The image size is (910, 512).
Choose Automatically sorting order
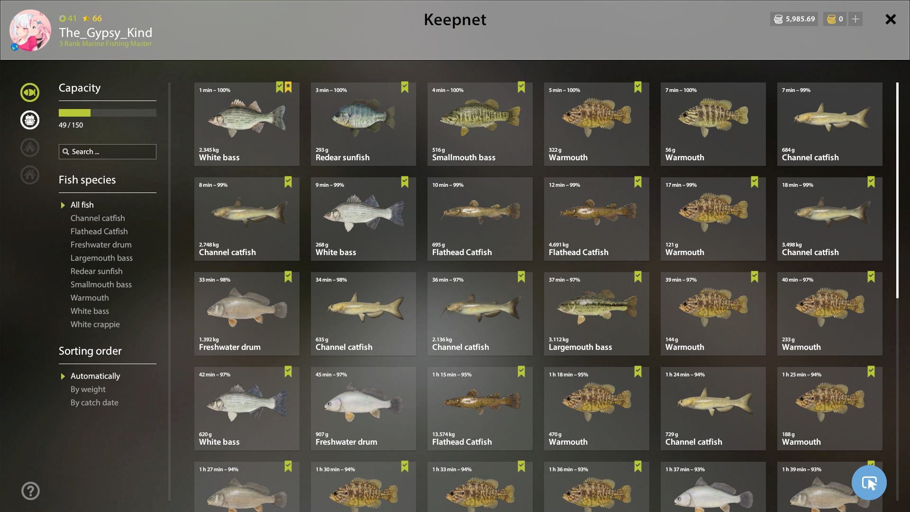tap(95, 376)
